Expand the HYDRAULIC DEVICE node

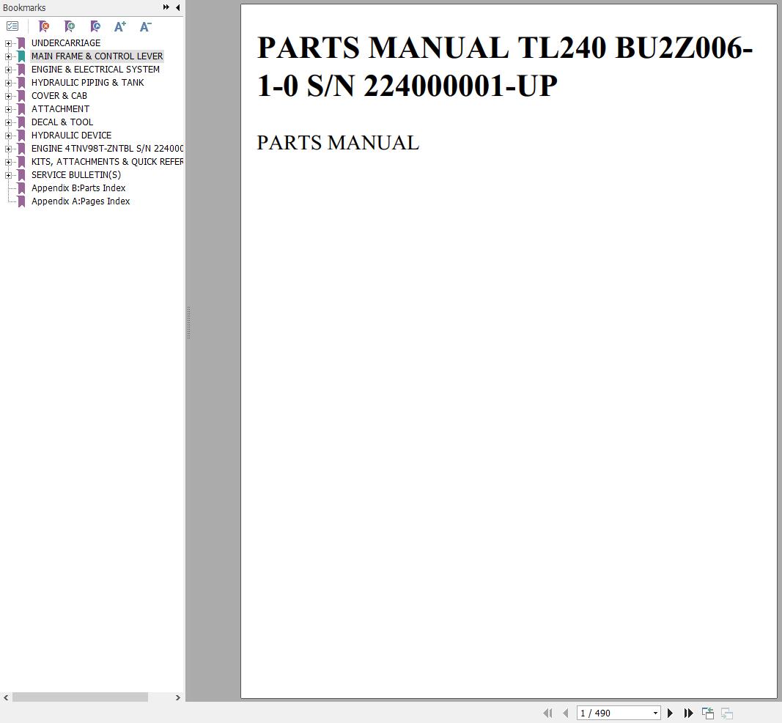[x=8, y=136]
